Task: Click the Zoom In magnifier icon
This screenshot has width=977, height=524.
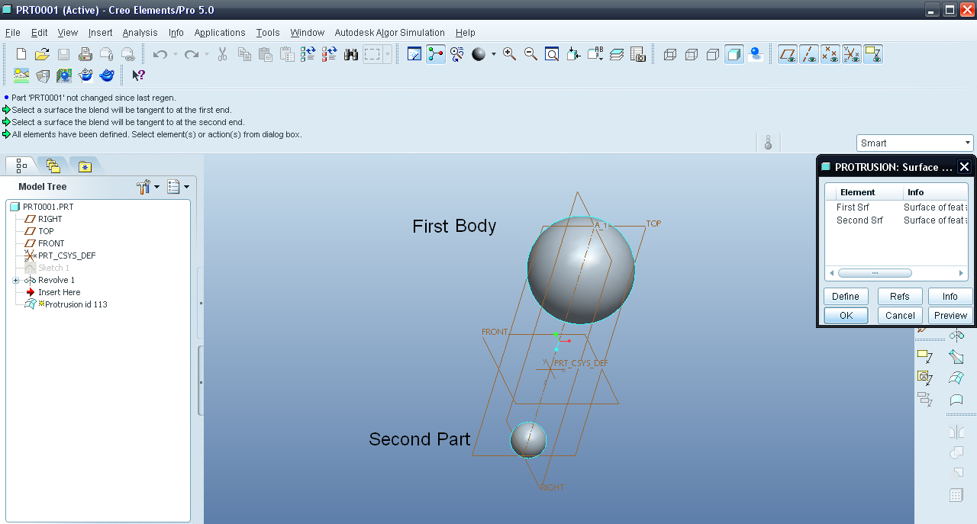Action: (509, 54)
